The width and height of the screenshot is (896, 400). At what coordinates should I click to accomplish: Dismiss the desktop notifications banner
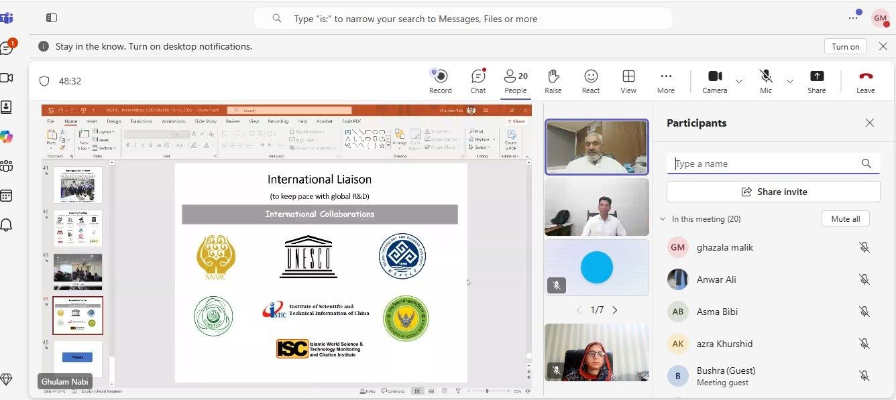point(883,46)
